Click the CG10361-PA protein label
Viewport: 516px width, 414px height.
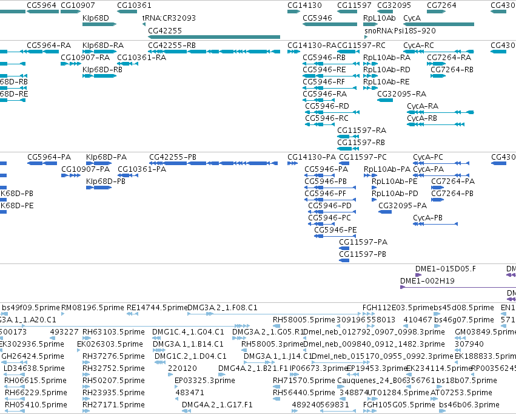(142, 169)
